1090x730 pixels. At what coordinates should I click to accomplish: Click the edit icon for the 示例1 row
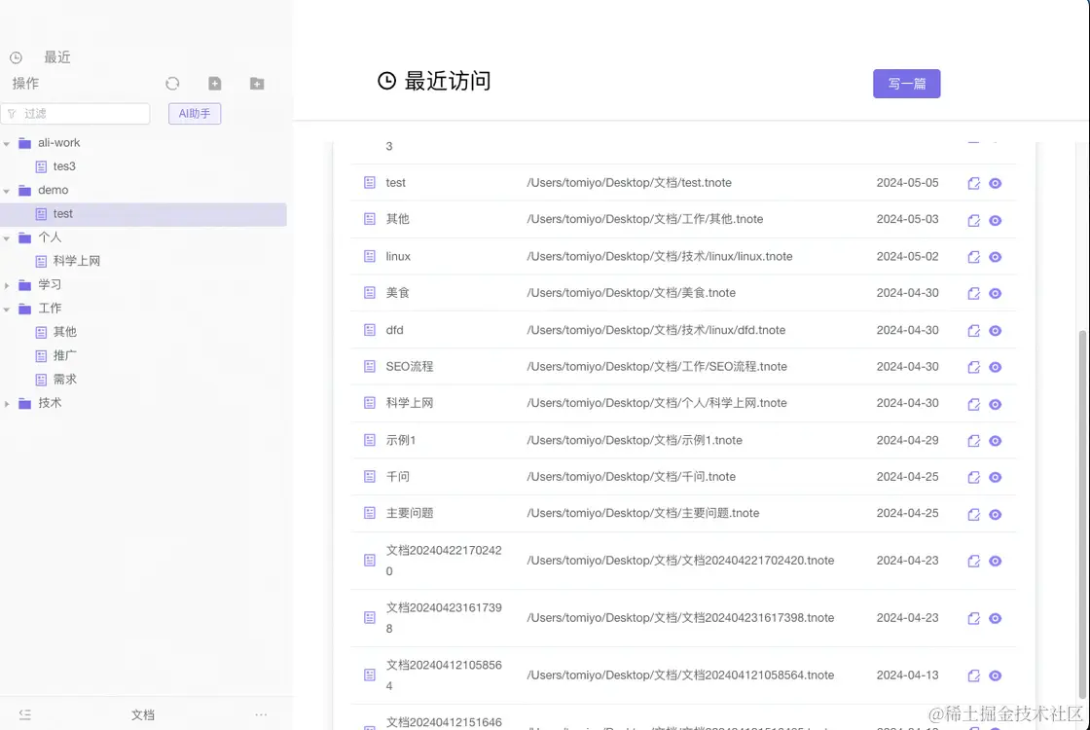[x=973, y=440]
